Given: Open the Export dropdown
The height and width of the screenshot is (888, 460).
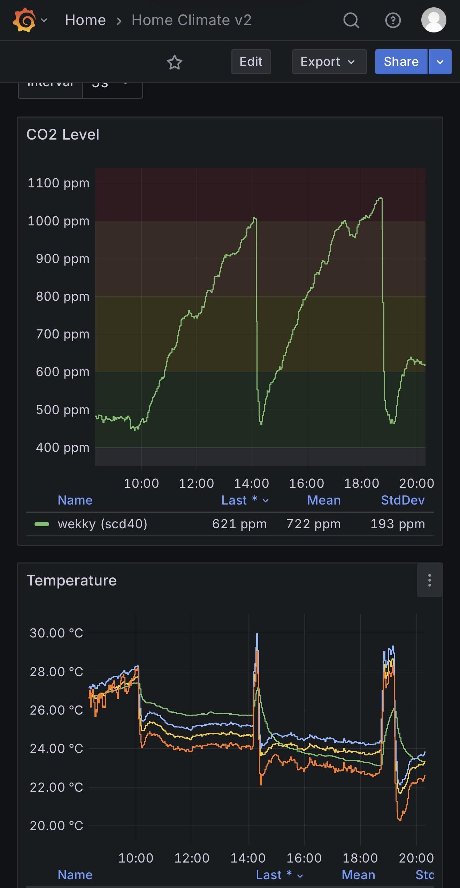Looking at the screenshot, I should click(x=329, y=62).
